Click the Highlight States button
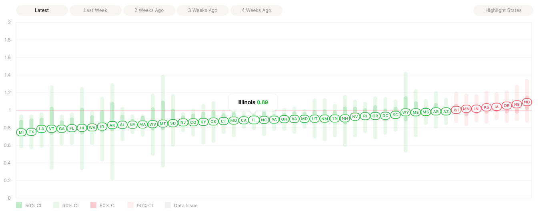 click(503, 10)
